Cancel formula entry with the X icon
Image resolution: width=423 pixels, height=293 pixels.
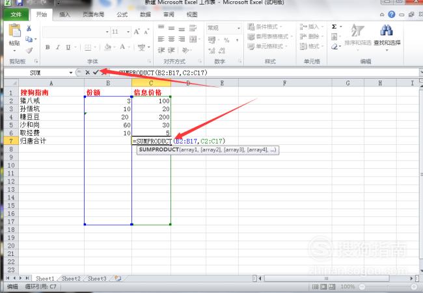(87, 72)
